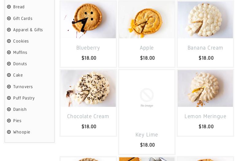Open the Chocolate Cream product link
This screenshot has width=236, height=161.
pyautogui.click(x=88, y=116)
